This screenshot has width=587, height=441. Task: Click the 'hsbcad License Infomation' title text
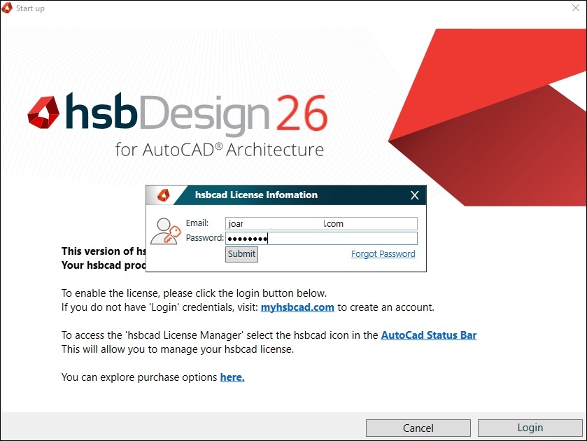coord(257,195)
